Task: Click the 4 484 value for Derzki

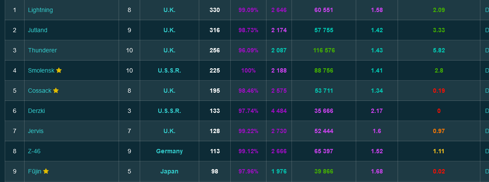Action: [279, 111]
